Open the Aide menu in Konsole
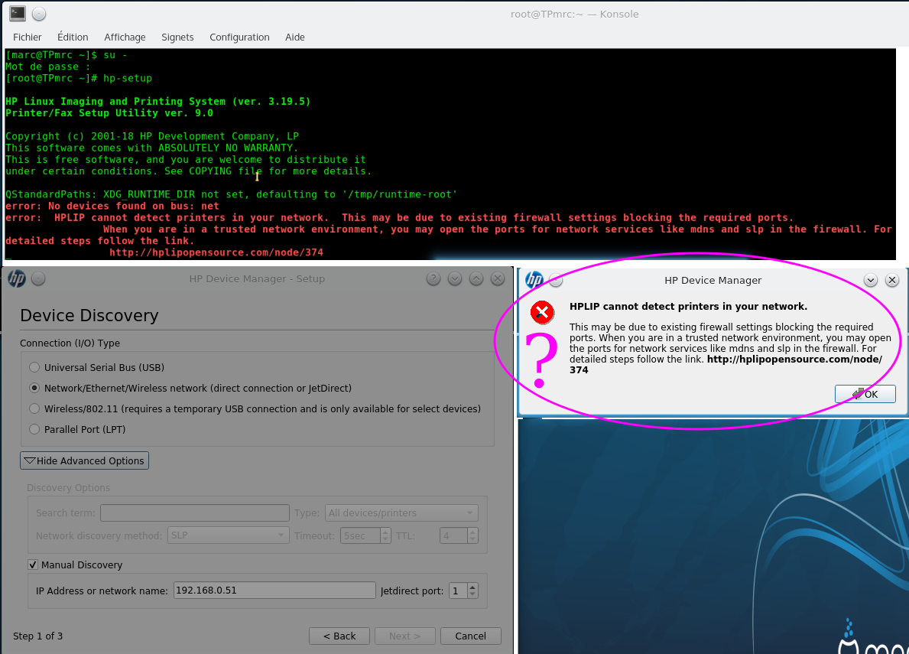 pos(294,37)
